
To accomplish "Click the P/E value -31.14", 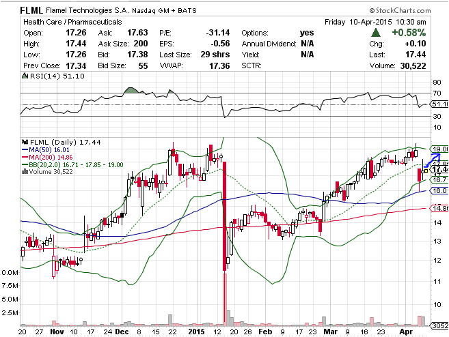I will tap(218, 33).
